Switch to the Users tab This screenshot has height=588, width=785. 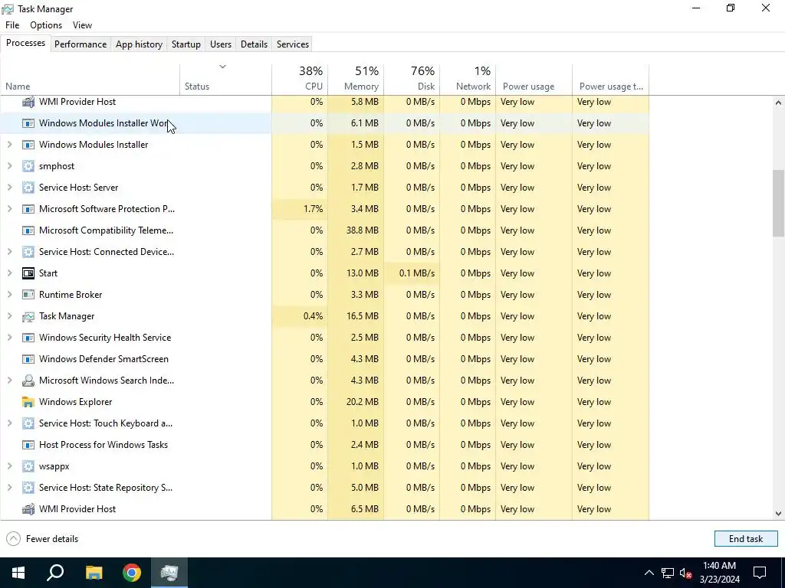tap(220, 44)
